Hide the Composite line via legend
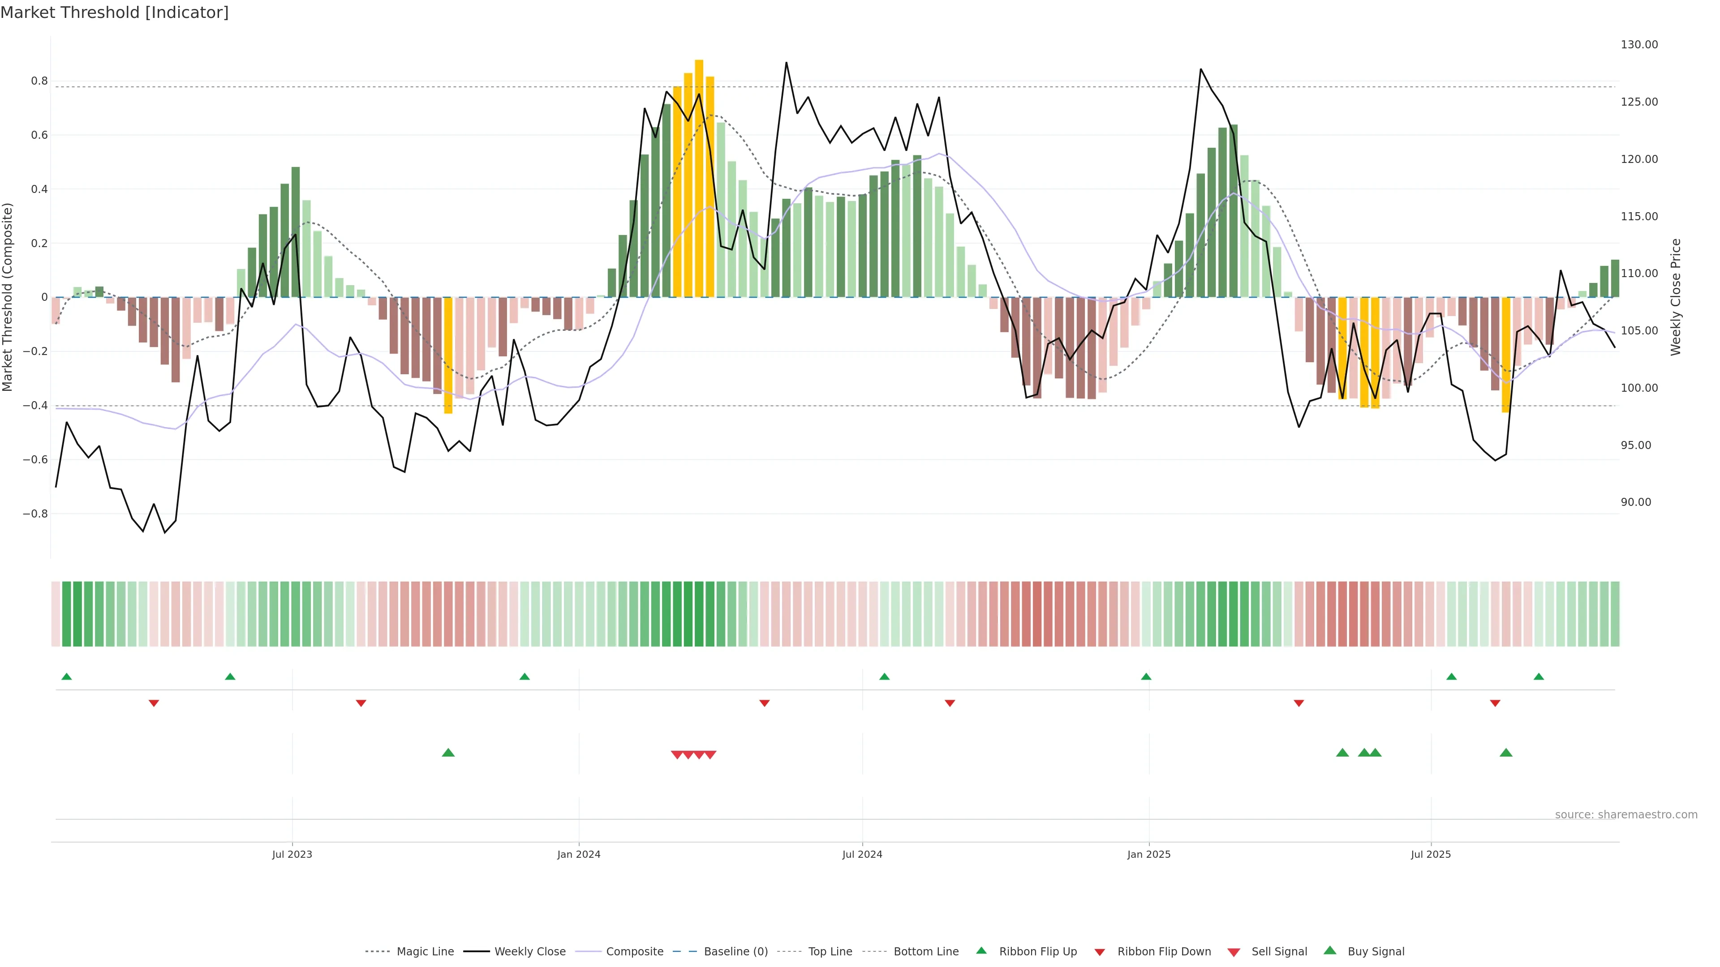This screenshot has width=1720, height=967. [x=634, y=952]
